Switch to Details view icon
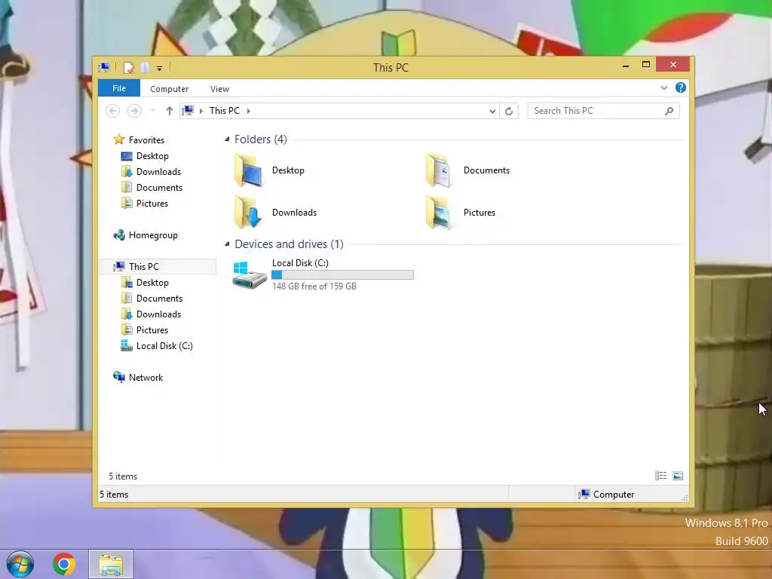This screenshot has width=772, height=579. pos(660,476)
